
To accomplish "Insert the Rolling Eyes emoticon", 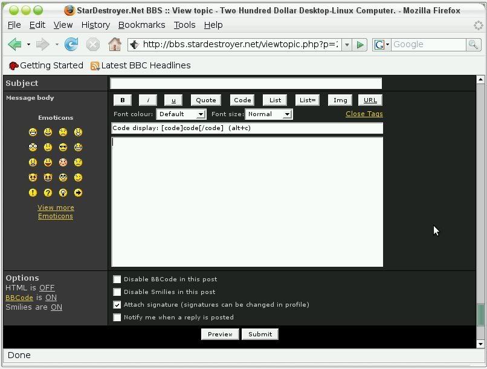I will [63, 177].
